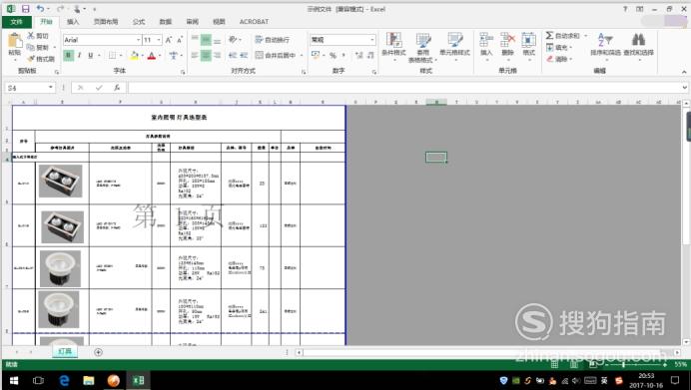Open Format as Table styles
Viewport: 691px width, 390px height.
click(x=423, y=47)
